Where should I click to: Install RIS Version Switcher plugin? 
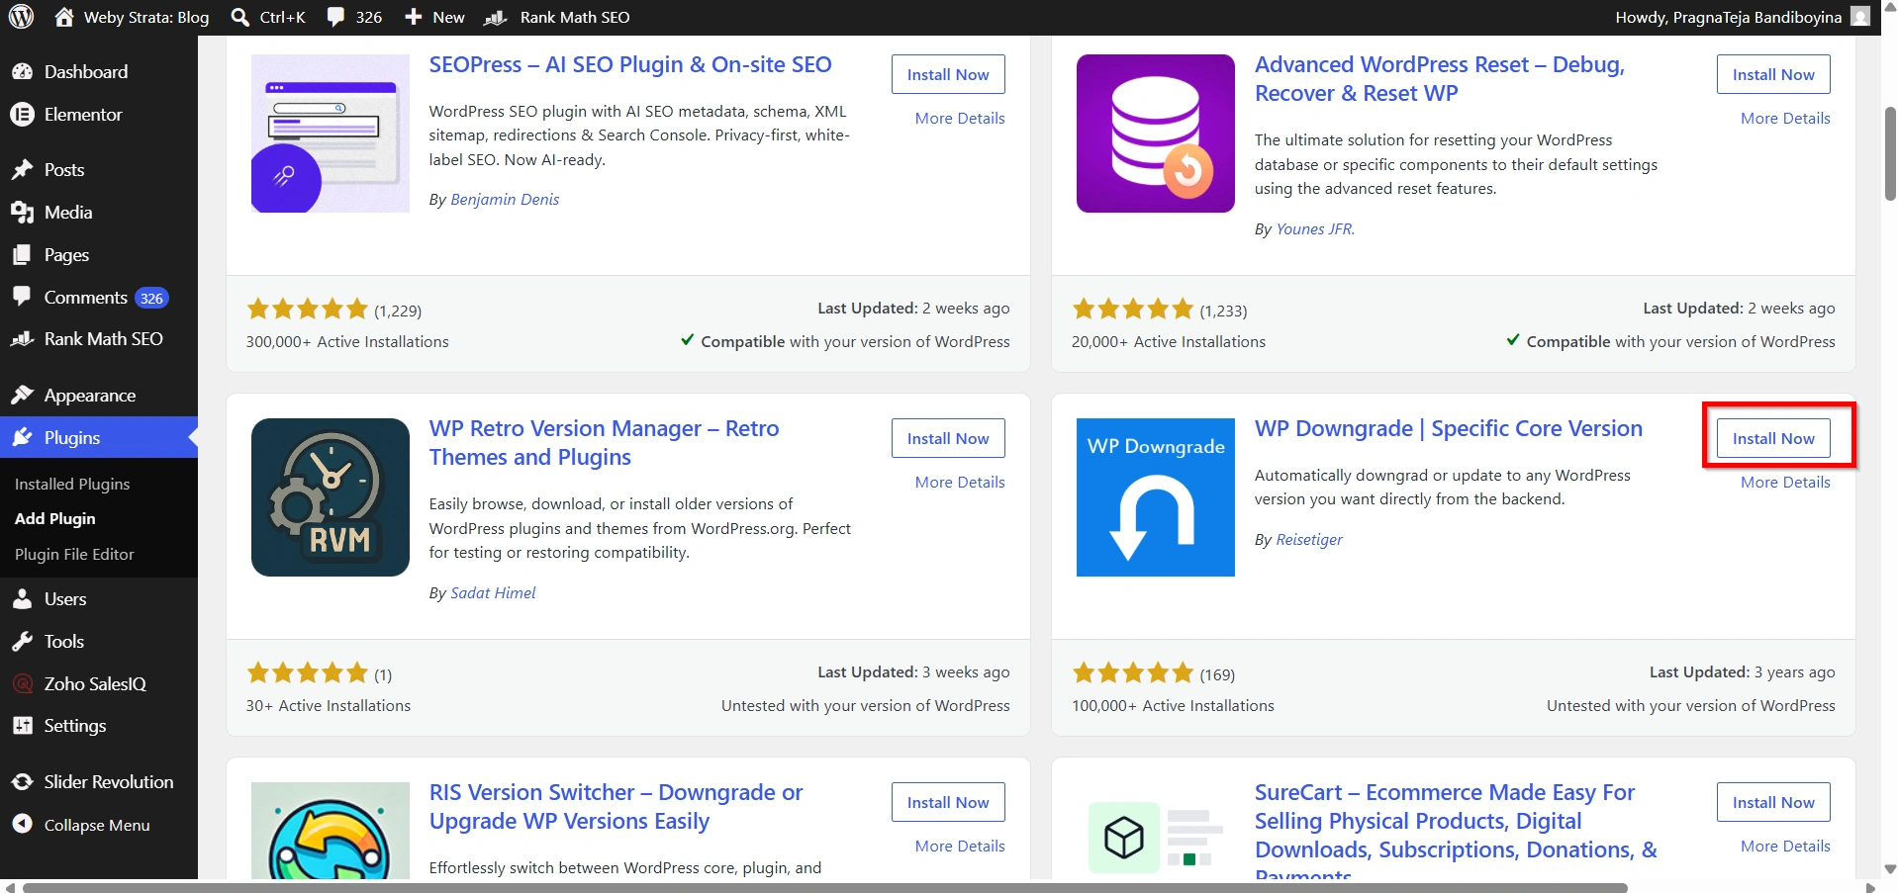948,802
